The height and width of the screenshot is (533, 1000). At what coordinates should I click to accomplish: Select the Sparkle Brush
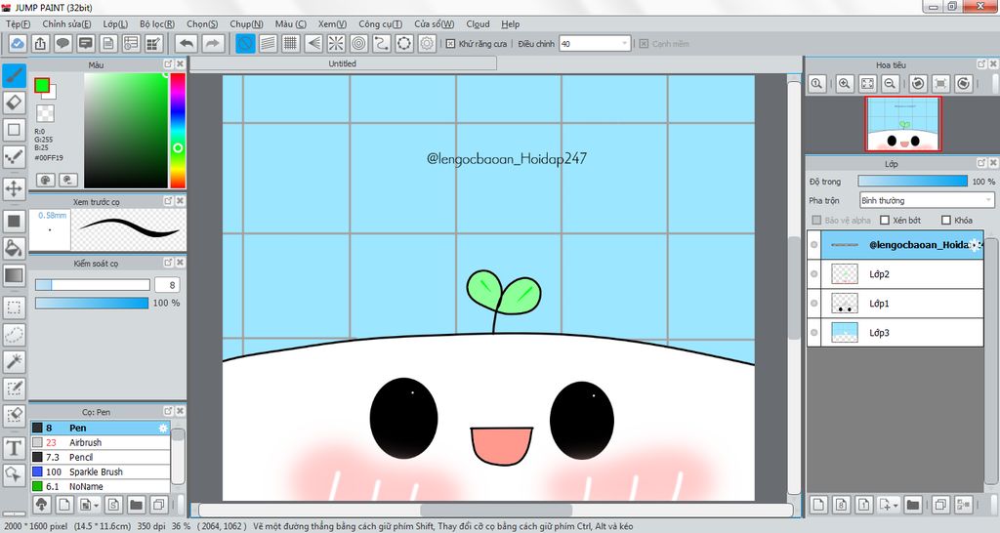[101, 471]
